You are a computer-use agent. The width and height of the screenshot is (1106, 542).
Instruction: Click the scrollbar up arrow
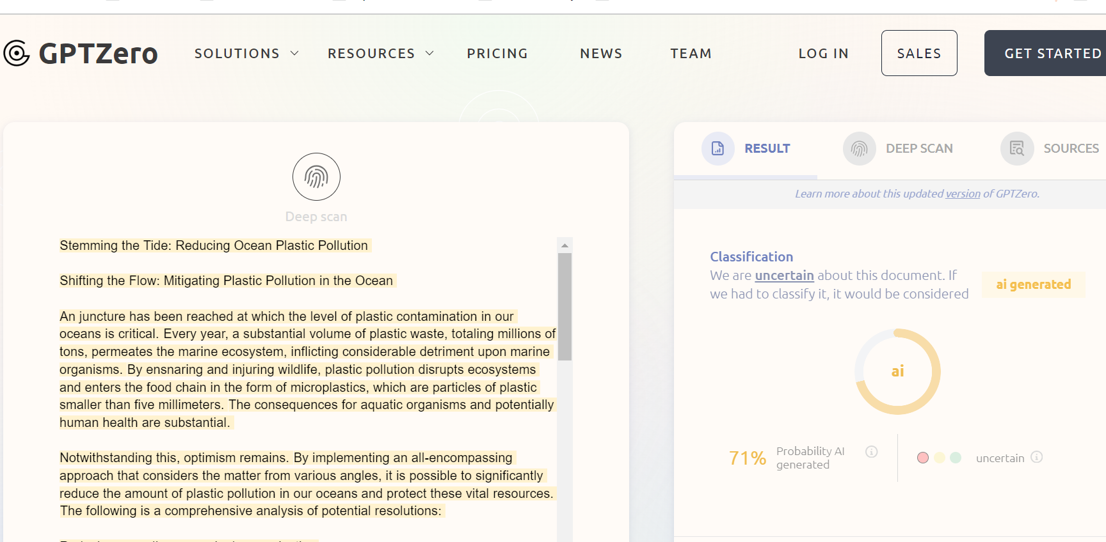point(565,245)
